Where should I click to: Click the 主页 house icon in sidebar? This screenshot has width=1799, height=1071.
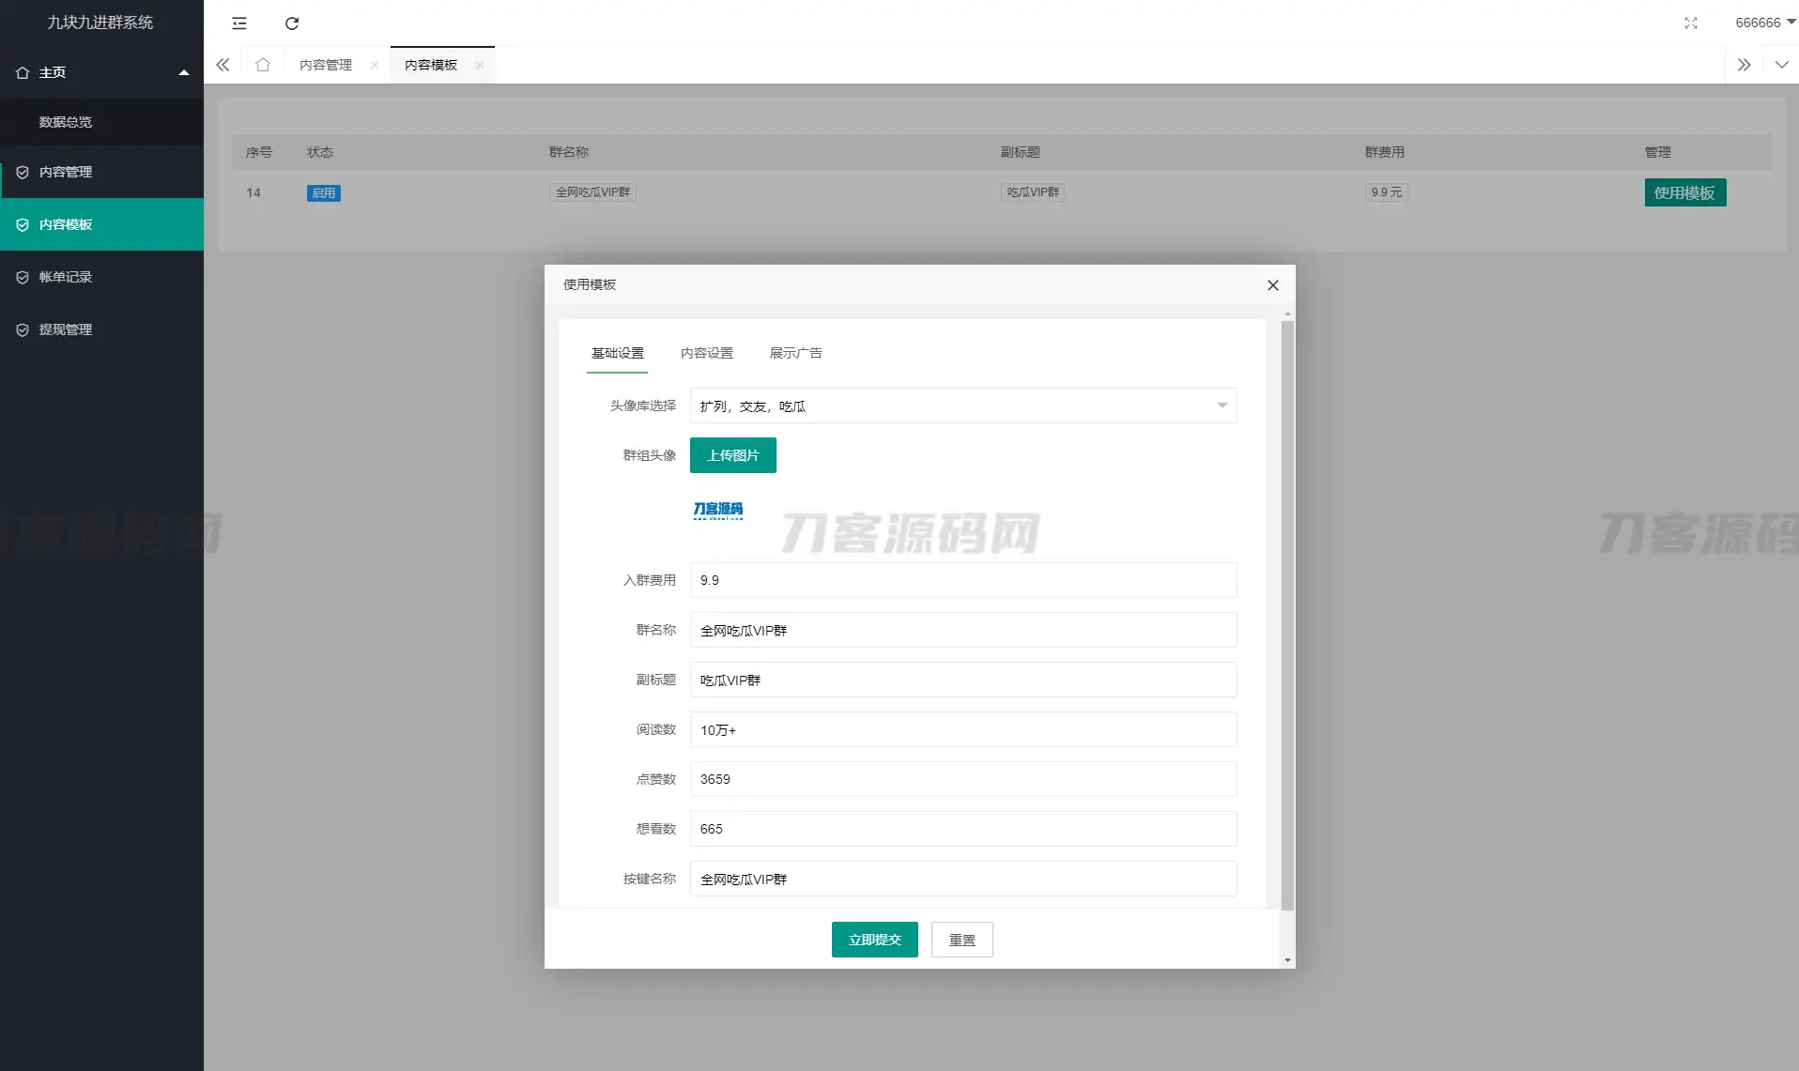point(22,71)
